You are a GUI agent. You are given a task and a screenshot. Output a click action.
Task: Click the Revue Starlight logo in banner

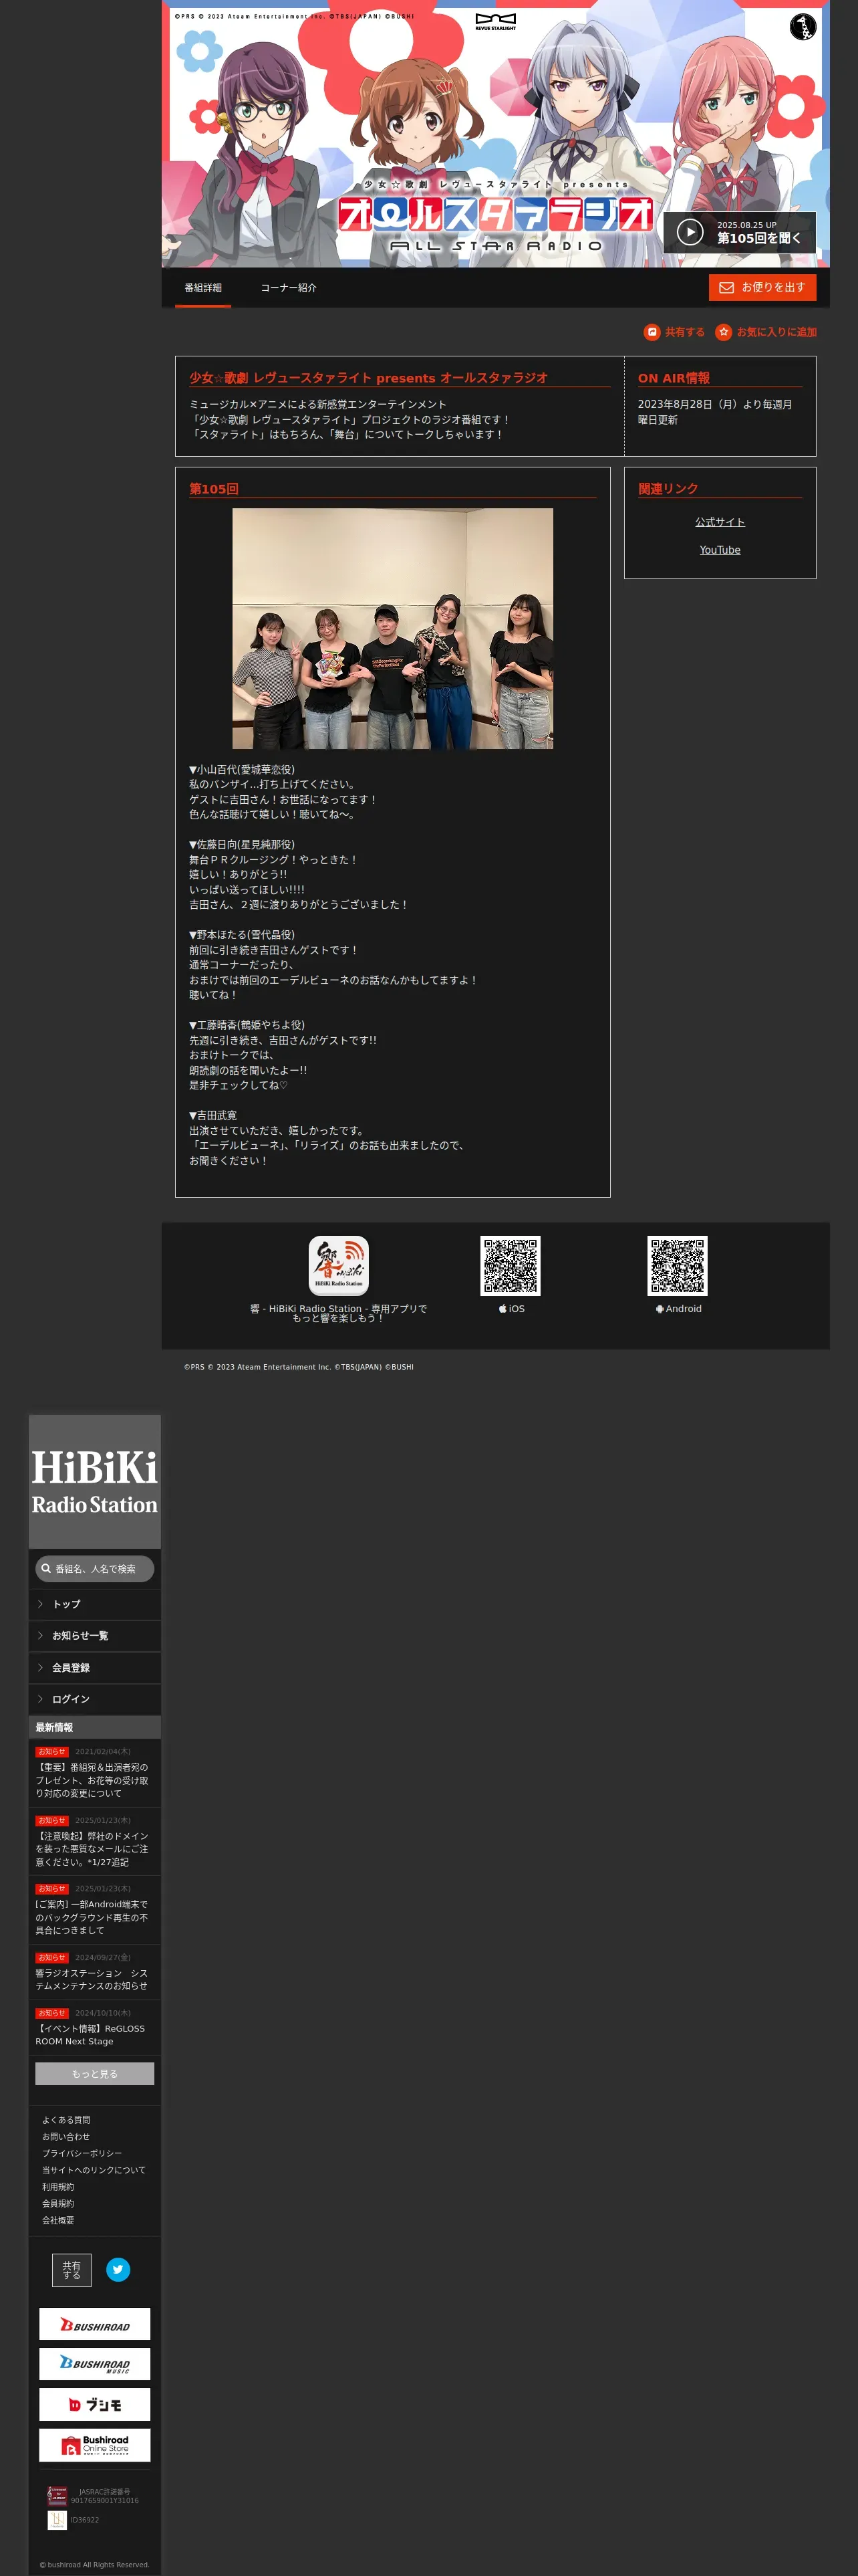(x=495, y=21)
